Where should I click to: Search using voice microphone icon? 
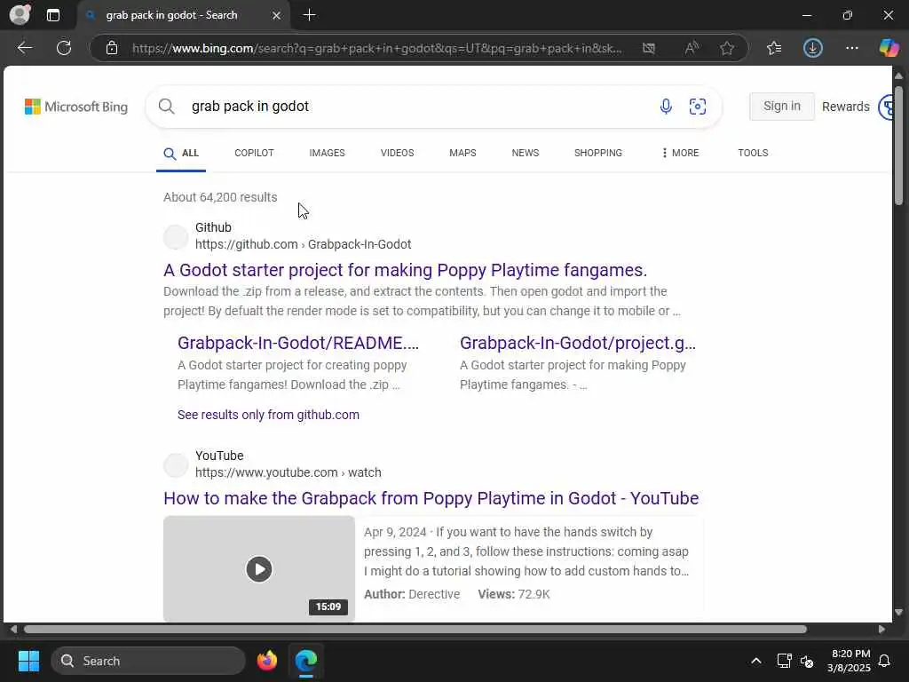(666, 107)
